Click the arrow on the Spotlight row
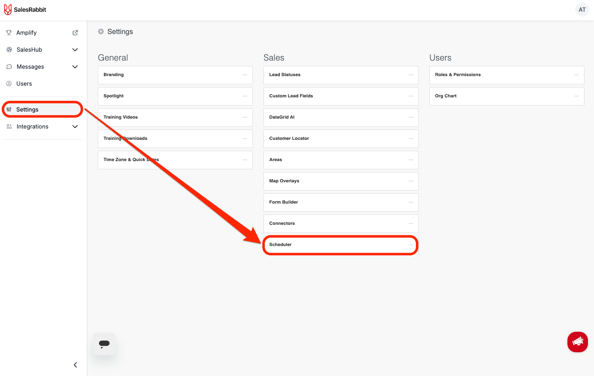The height and width of the screenshot is (376, 594). tap(245, 96)
